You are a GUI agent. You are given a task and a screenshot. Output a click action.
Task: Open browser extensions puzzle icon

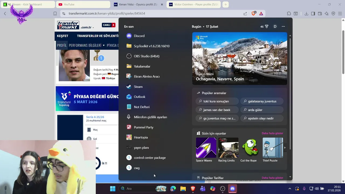(289, 13)
